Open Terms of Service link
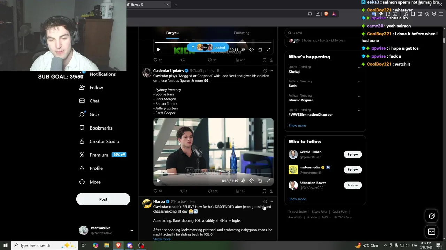This screenshot has width=446, height=250. (x=297, y=211)
